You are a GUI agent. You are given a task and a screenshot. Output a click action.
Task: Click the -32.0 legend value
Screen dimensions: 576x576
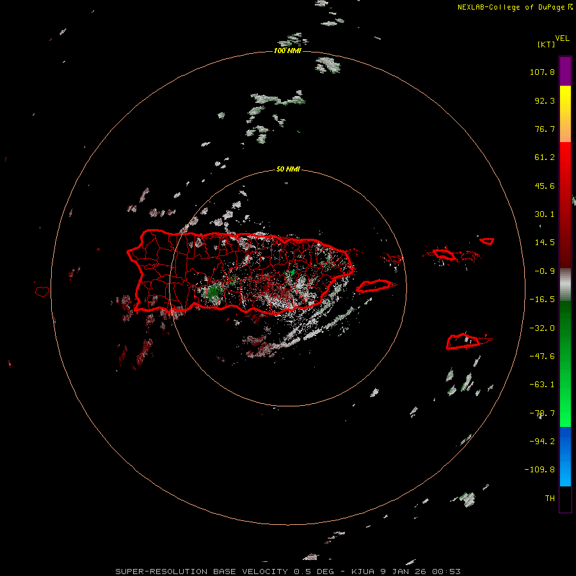tap(542, 328)
